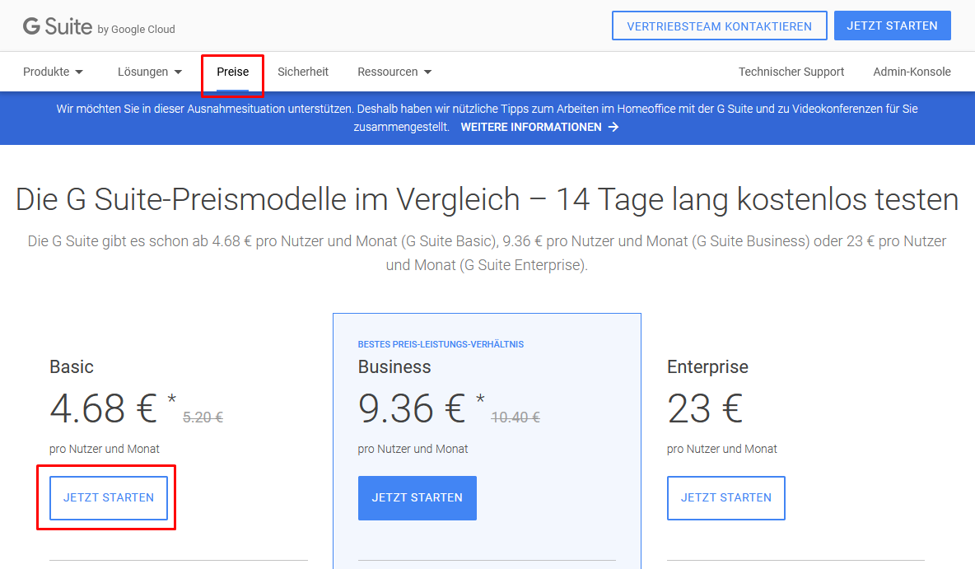Click the Enterprise plan heading
975x569 pixels.
(707, 367)
